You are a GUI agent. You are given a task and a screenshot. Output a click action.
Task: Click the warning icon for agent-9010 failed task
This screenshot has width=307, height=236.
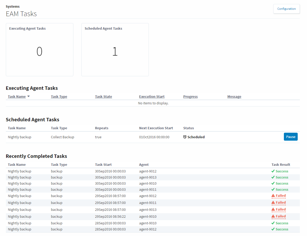(273, 217)
